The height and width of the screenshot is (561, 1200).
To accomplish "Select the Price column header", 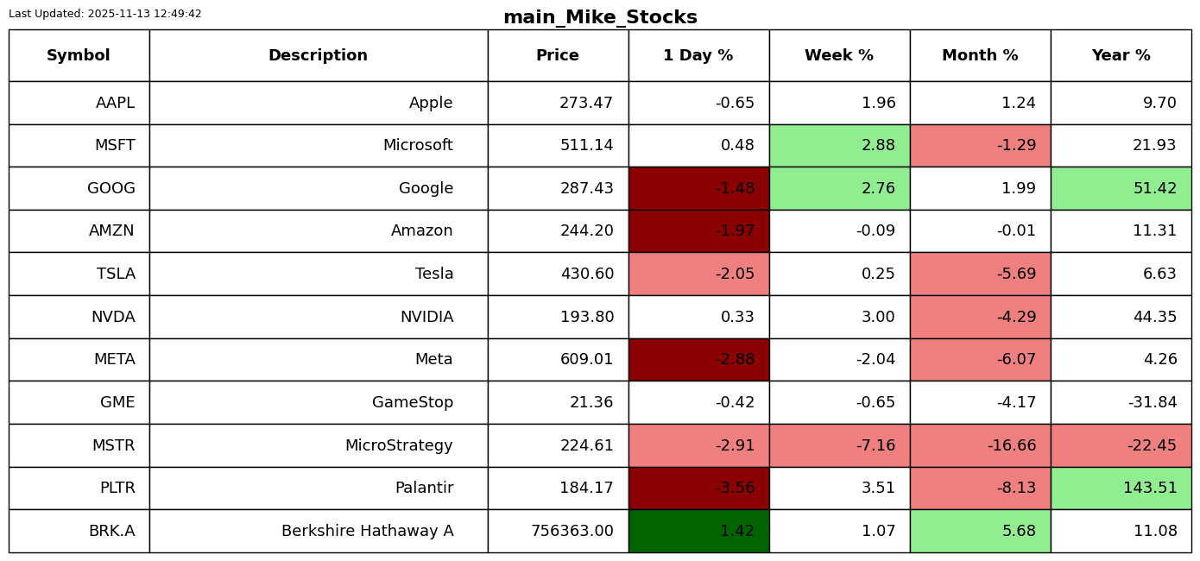I will coord(558,56).
